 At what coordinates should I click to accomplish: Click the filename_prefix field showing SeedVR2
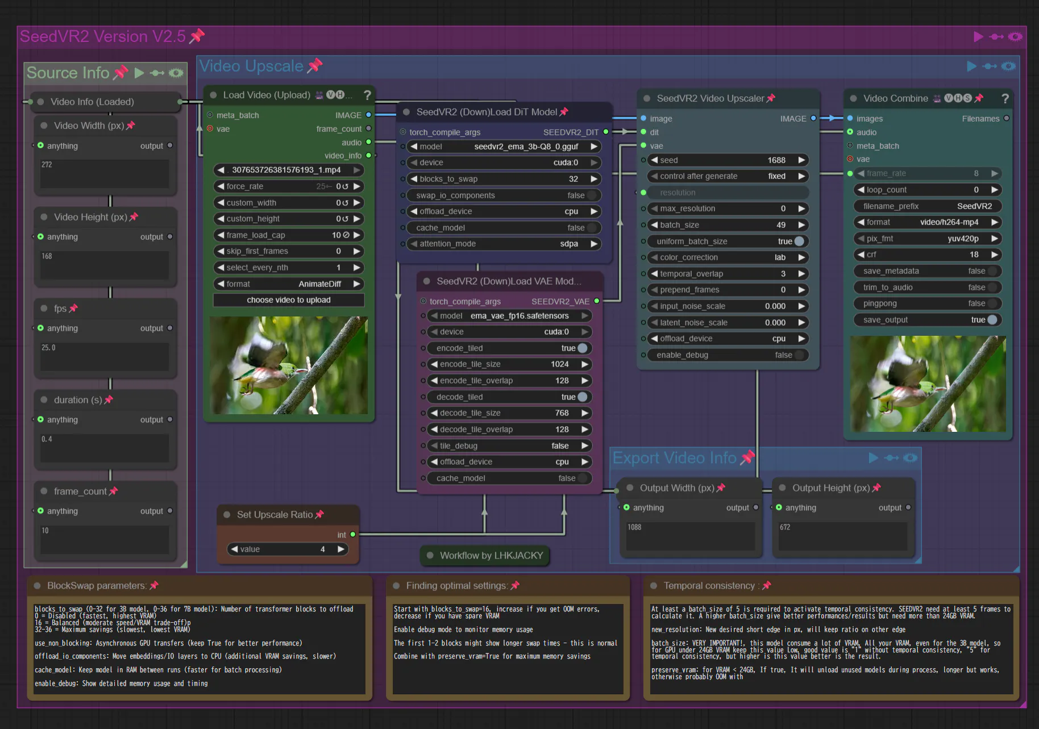926,206
